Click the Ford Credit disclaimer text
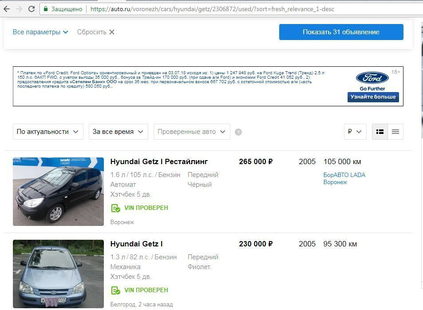Image resolution: width=423 pixels, height=310 pixels. pyautogui.click(x=171, y=80)
